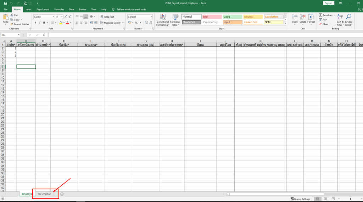The width and height of the screenshot is (363, 202).
Task: Decrease font size with the smaller A icon
Action: point(70,17)
